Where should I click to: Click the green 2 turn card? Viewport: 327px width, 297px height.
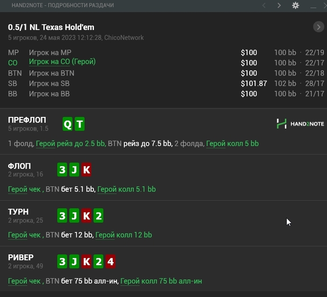point(99,216)
